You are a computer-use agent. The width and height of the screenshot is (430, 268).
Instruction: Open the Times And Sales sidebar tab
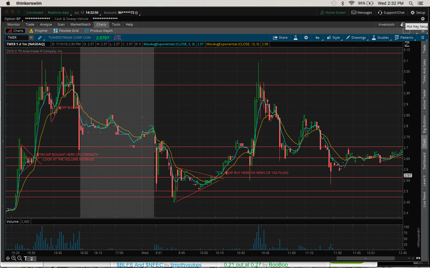click(x=424, y=71)
